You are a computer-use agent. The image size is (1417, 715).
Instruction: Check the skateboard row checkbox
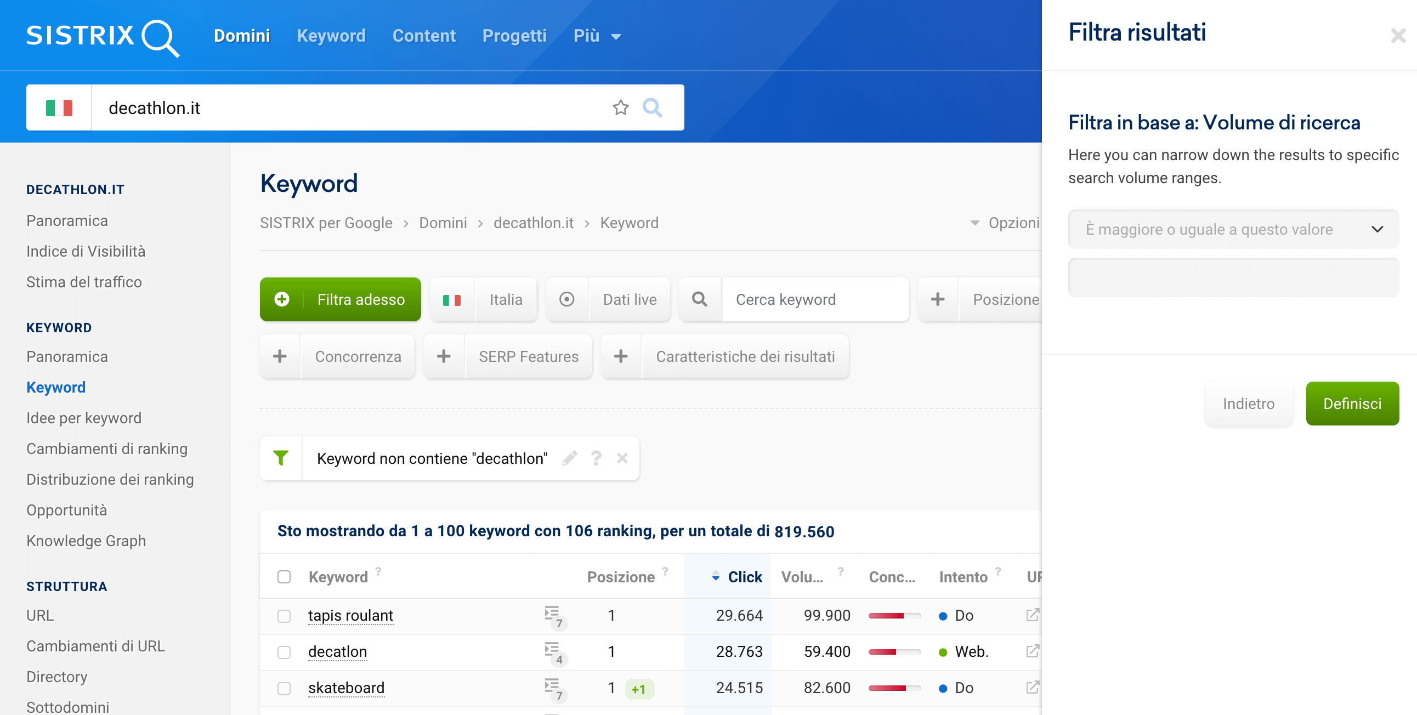coord(284,689)
